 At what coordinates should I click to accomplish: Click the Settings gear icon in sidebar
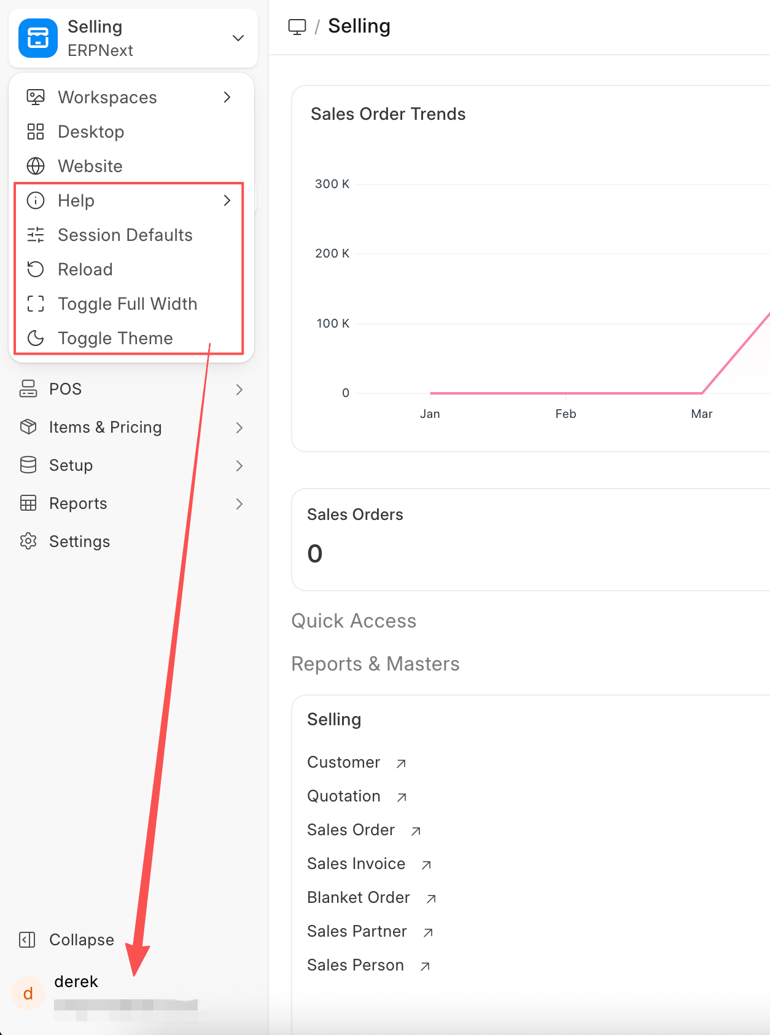(x=28, y=541)
